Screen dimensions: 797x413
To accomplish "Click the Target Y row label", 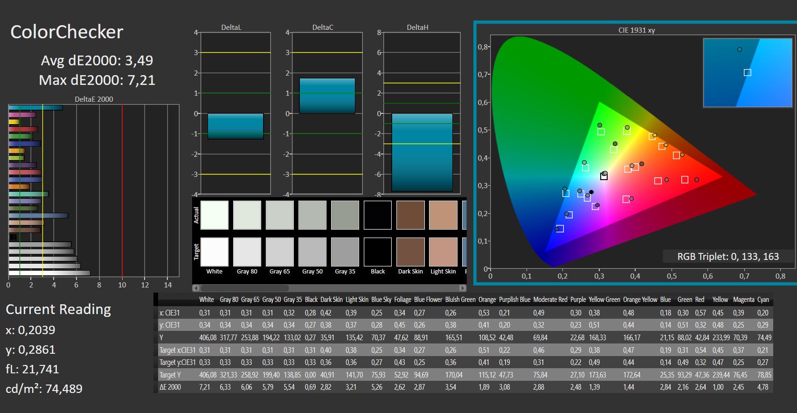I will click(170, 375).
